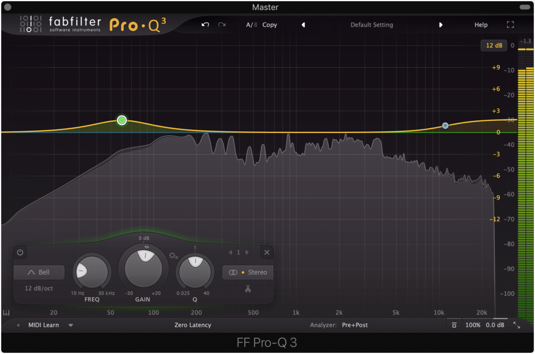Switch A/B state
This screenshot has height=354, width=535.
point(251,25)
